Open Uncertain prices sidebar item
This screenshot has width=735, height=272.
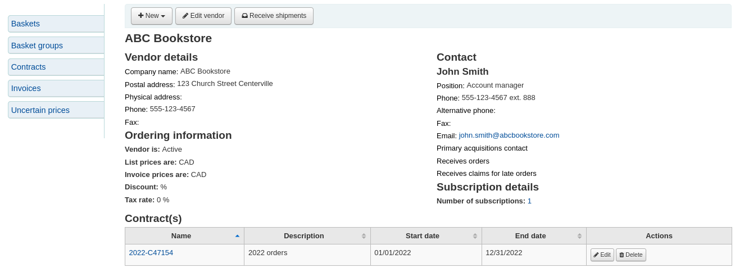pyautogui.click(x=56, y=110)
